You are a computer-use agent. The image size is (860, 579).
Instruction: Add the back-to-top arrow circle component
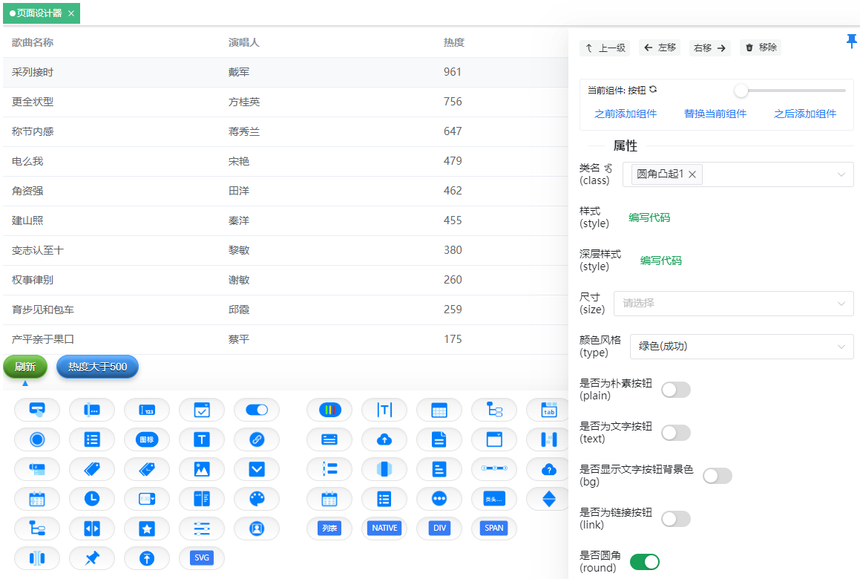[146, 557]
